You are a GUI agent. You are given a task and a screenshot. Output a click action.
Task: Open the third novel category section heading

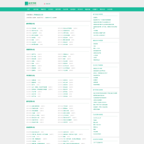30,76
